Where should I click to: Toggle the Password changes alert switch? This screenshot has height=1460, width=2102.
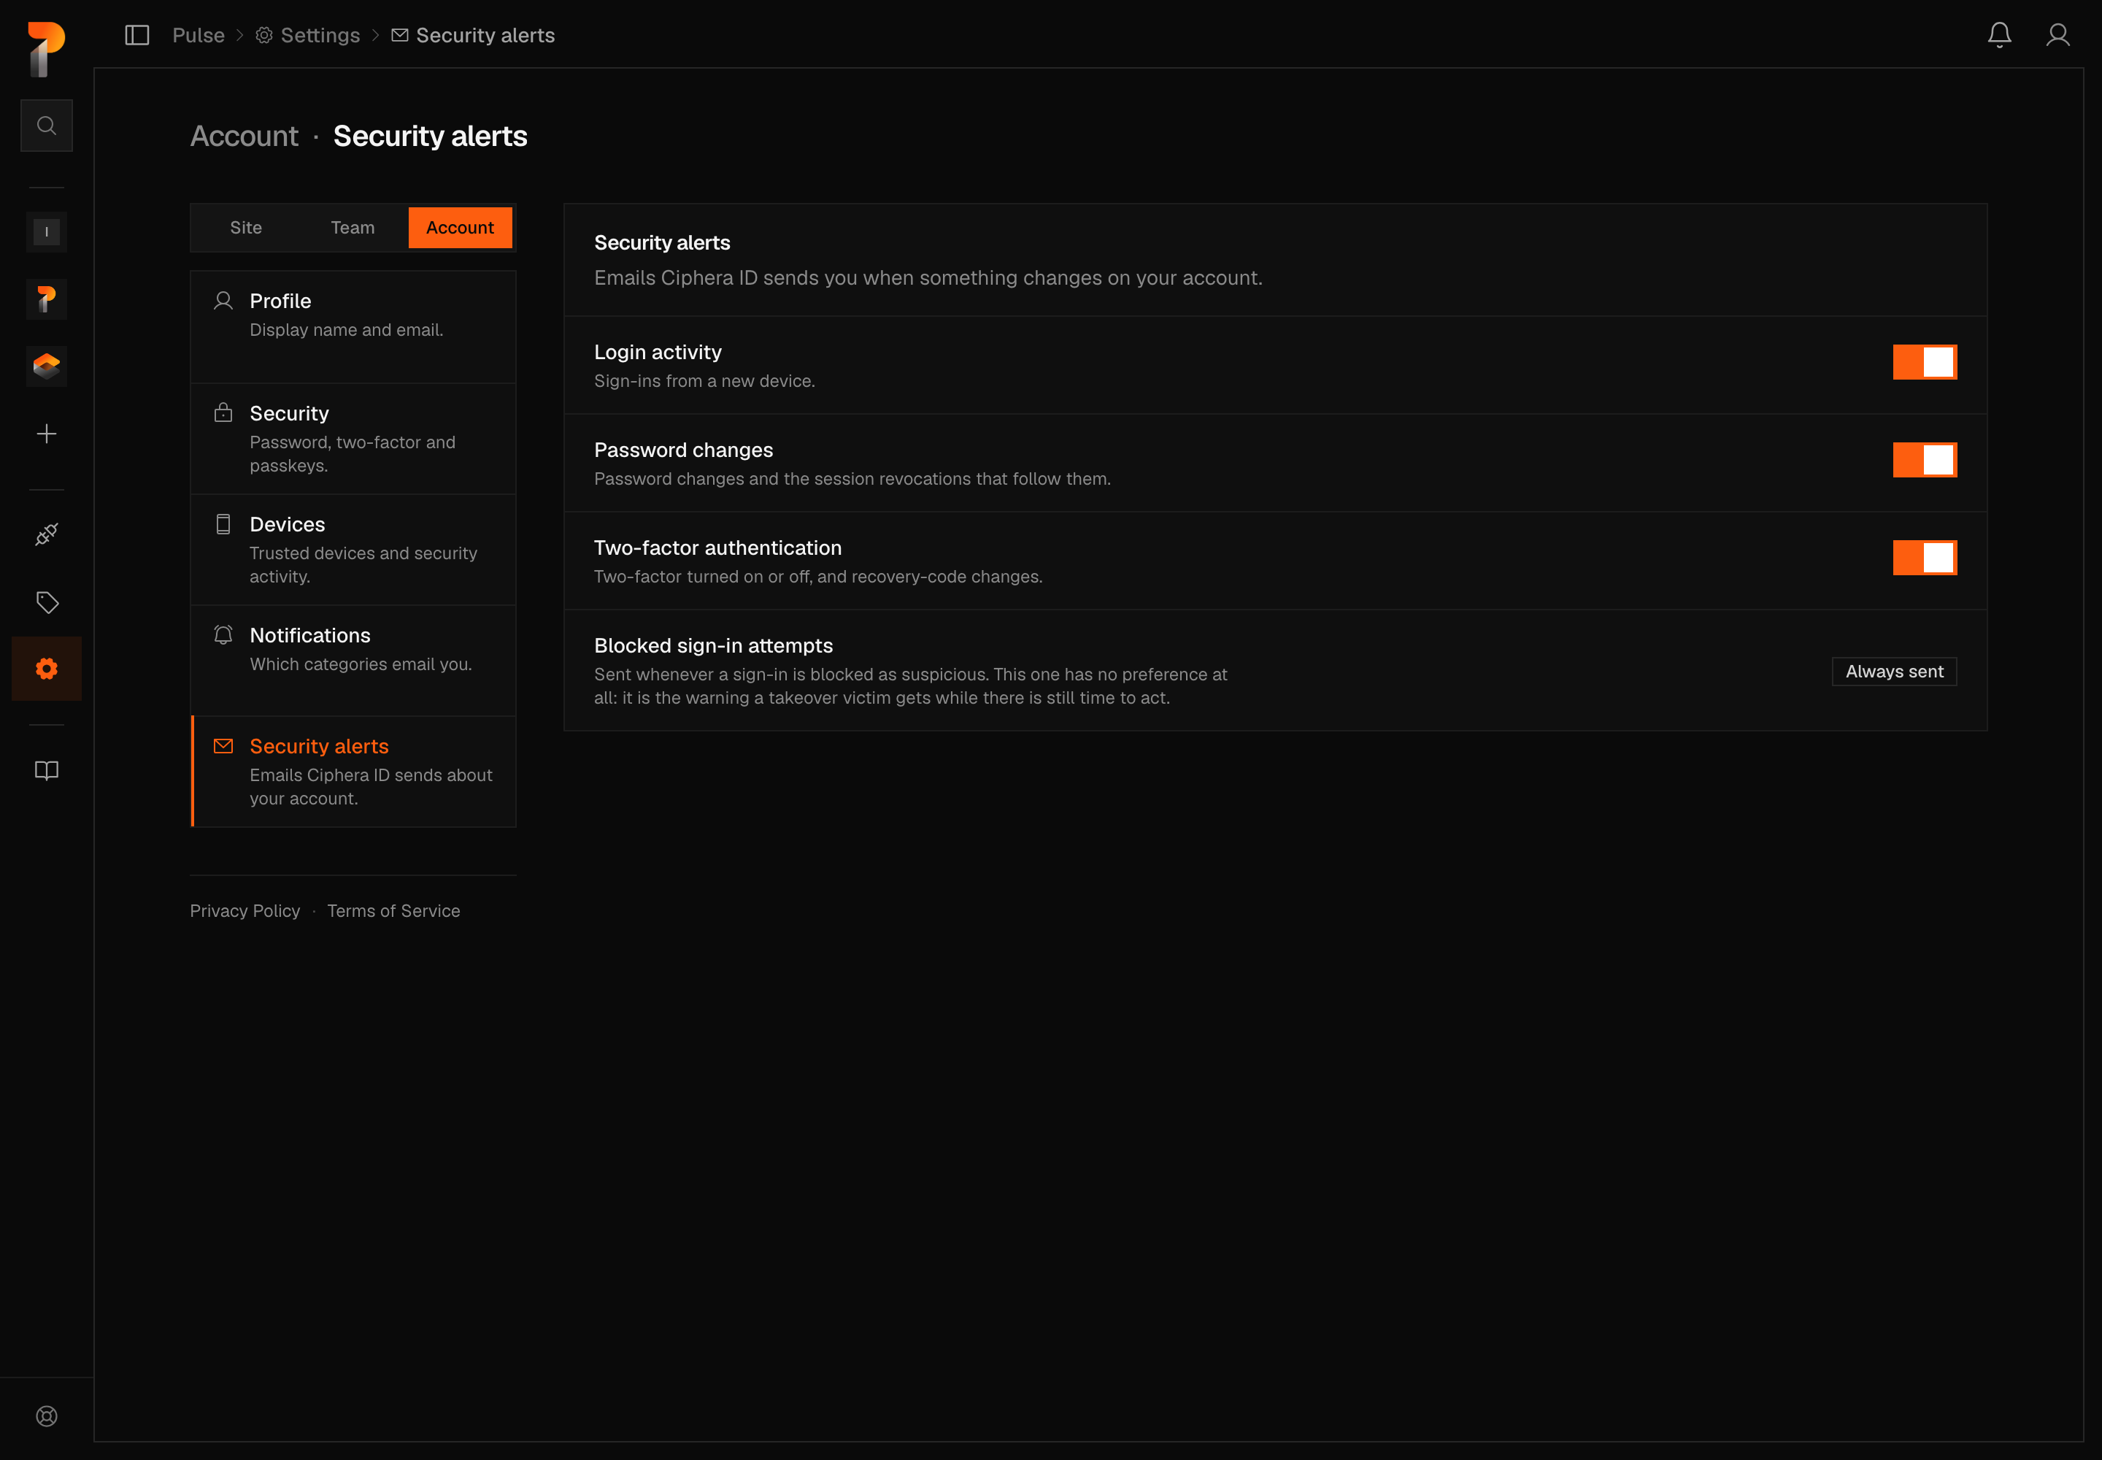(x=1925, y=460)
